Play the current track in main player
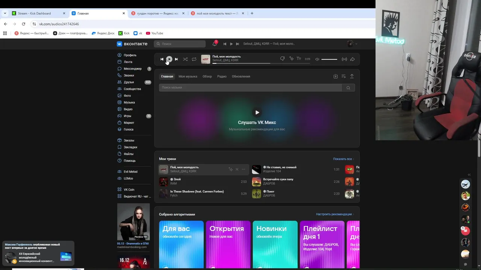Image resolution: width=481 pixels, height=270 pixels. coord(169,59)
